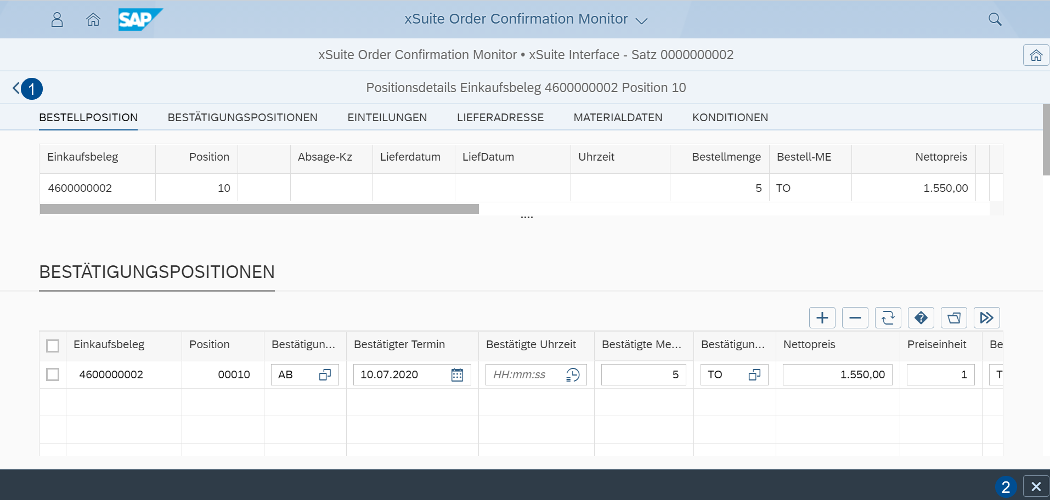1050x500 pixels.
Task: Click the horizontal scrollbar under the Bestellposition table
Action: [259, 209]
